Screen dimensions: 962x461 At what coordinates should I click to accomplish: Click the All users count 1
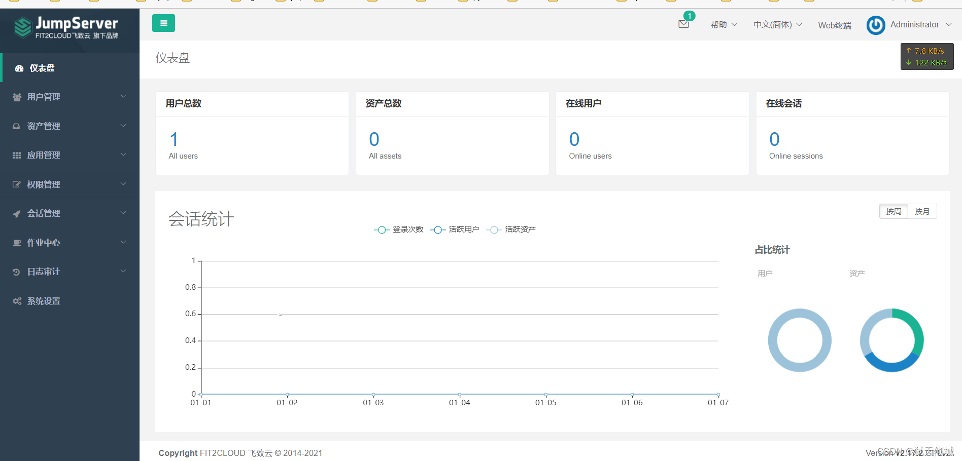pyautogui.click(x=174, y=139)
